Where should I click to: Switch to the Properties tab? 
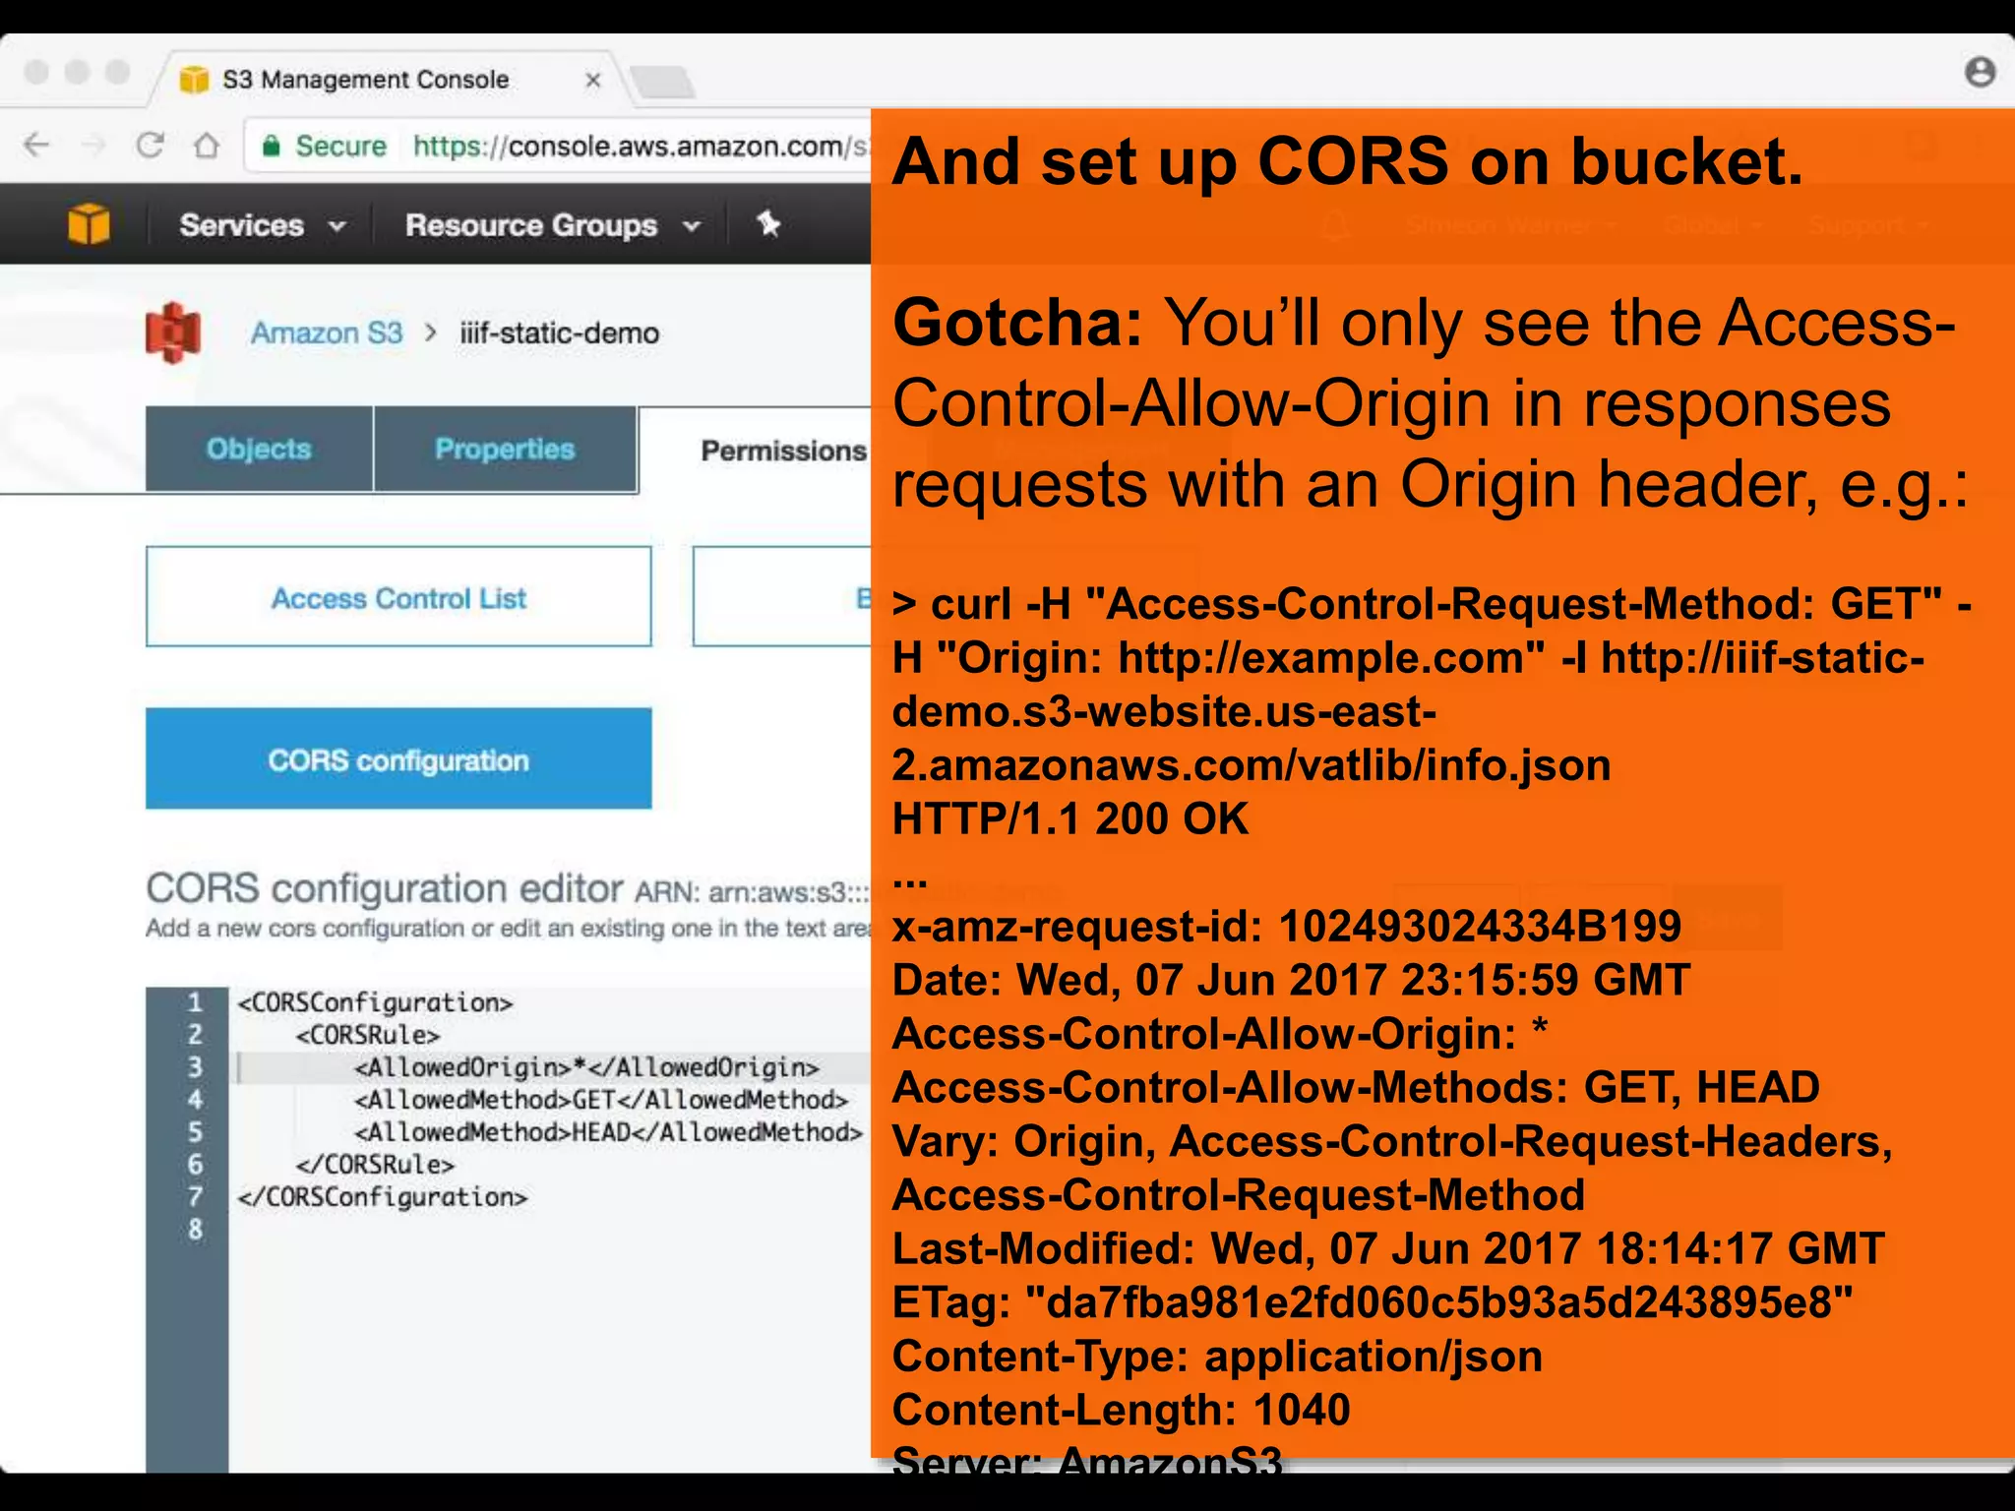point(505,449)
